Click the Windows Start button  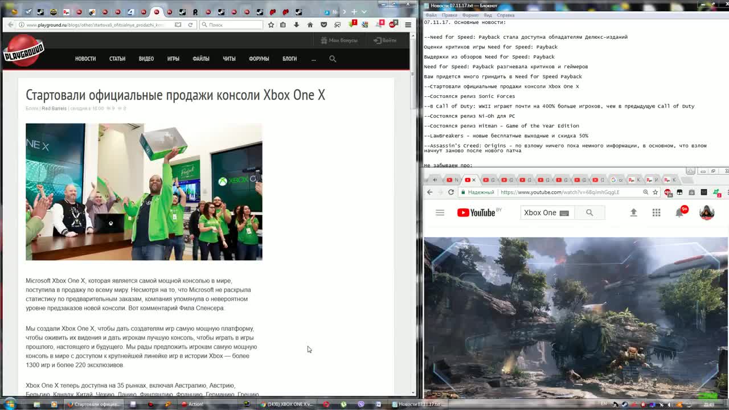(10, 404)
